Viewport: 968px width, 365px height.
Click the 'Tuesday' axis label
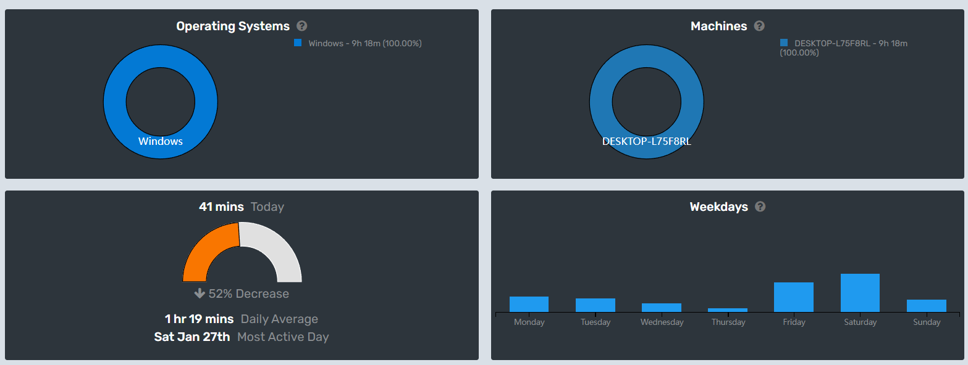[596, 322]
